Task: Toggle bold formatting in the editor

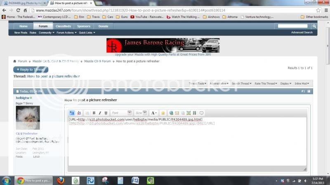Action: pyautogui.click(x=94, y=113)
